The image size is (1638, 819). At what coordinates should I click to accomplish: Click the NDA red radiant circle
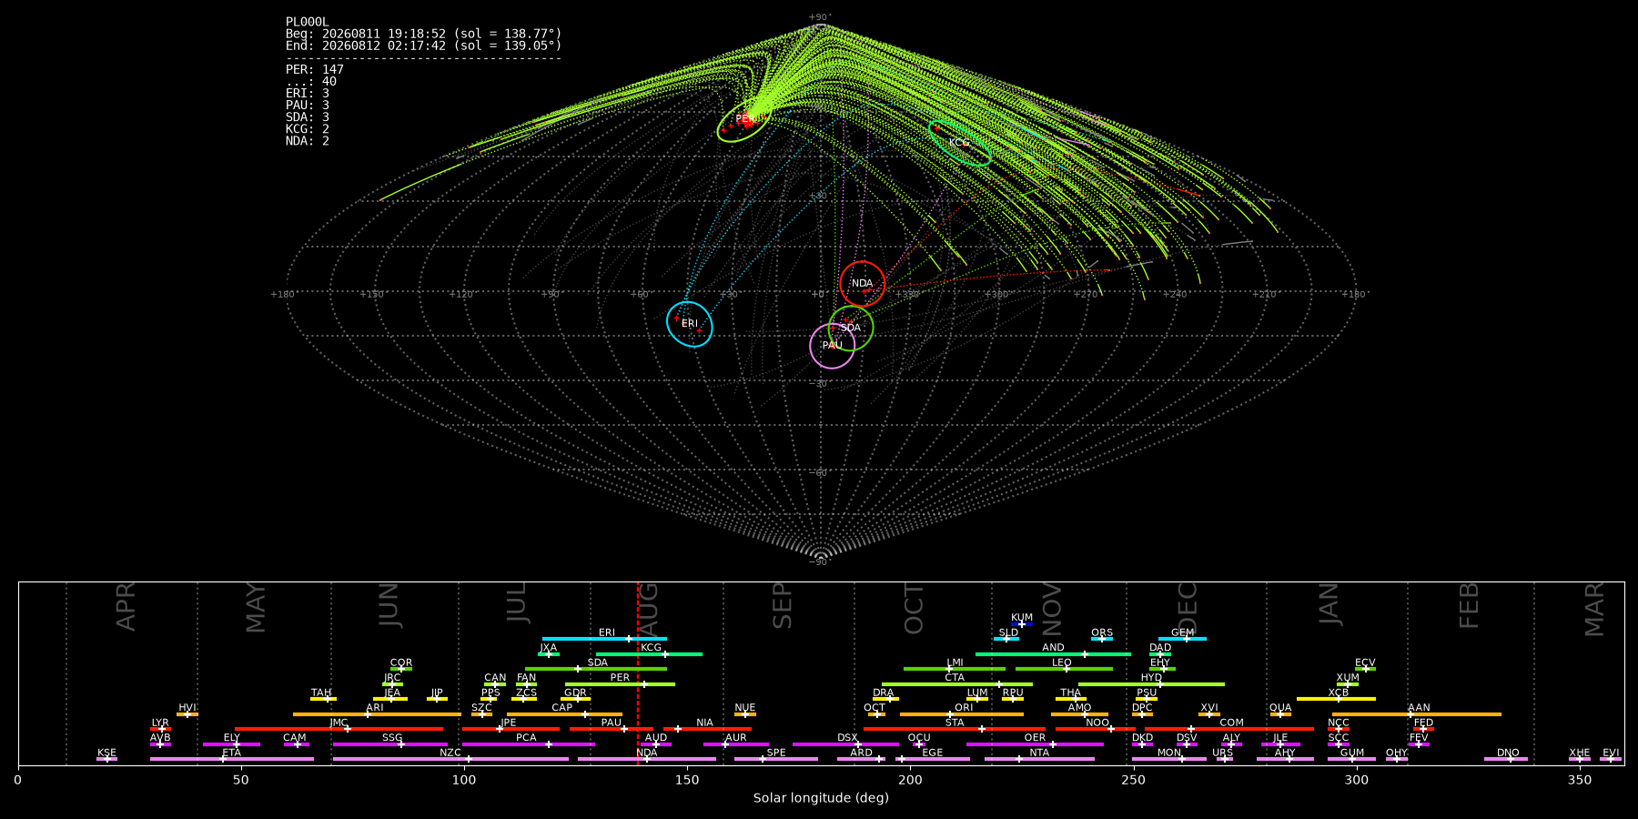[x=863, y=283]
